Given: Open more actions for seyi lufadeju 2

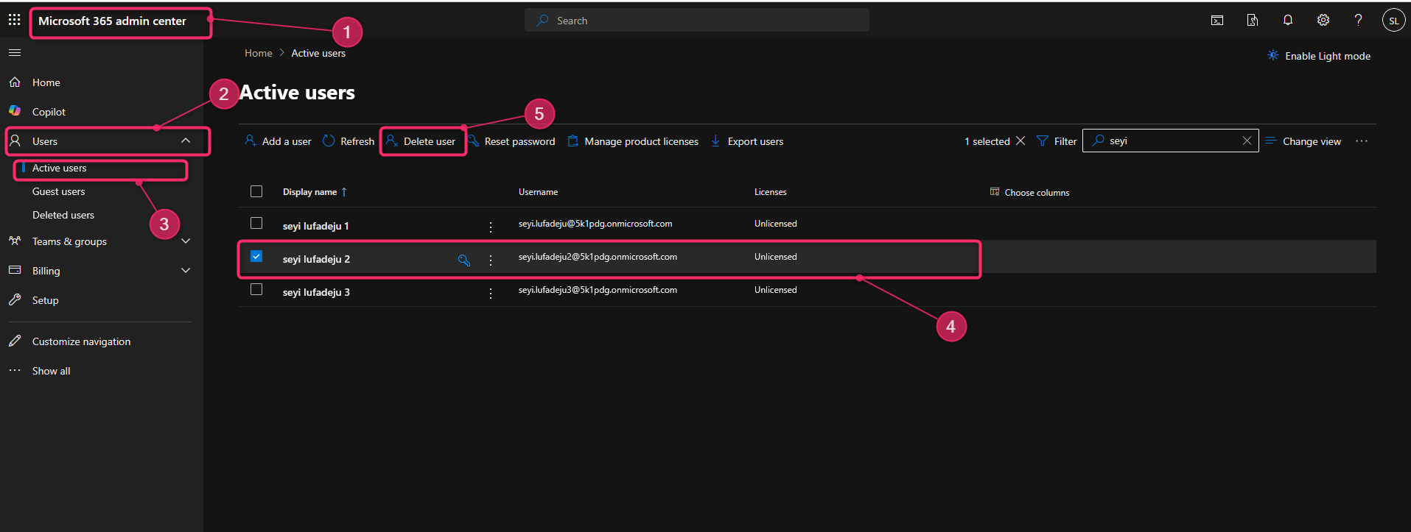Looking at the screenshot, I should [491, 260].
